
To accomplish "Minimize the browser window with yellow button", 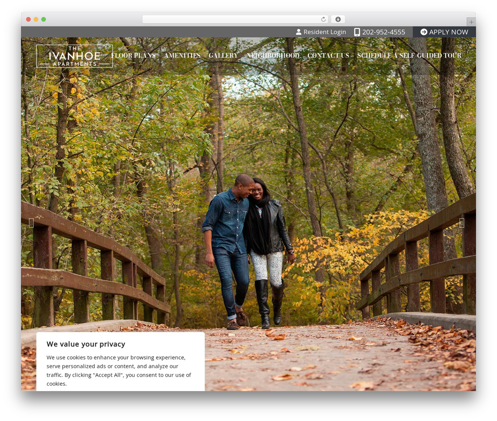I will (36, 19).
